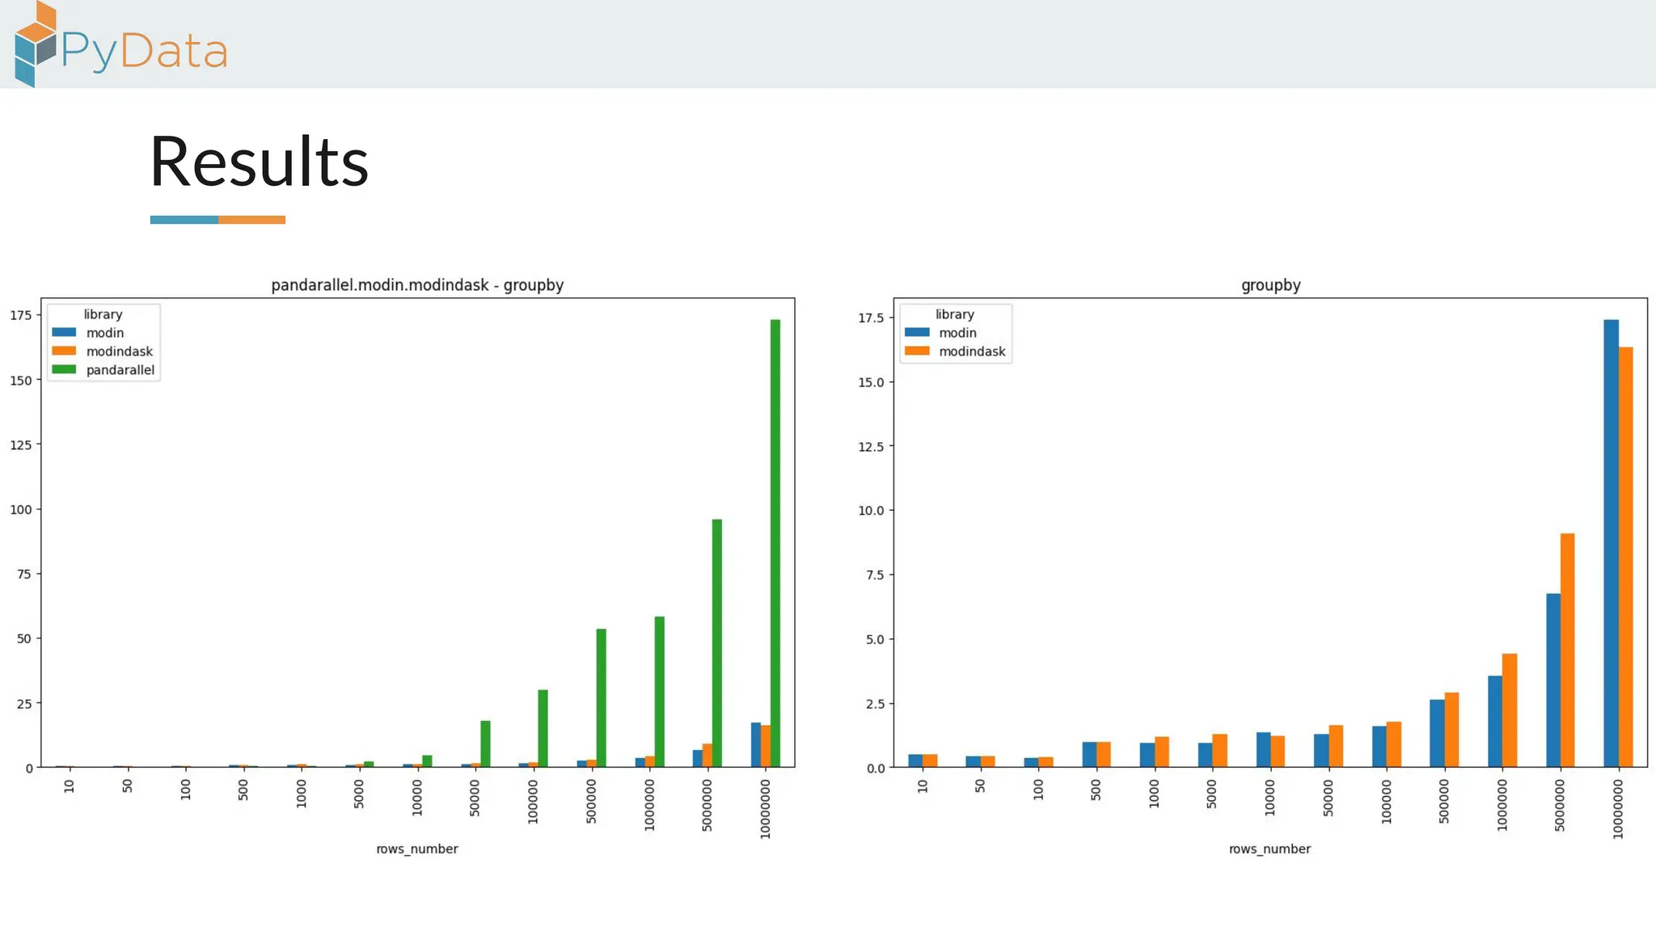Click the orange modindask swatch in the right legend

tap(917, 351)
